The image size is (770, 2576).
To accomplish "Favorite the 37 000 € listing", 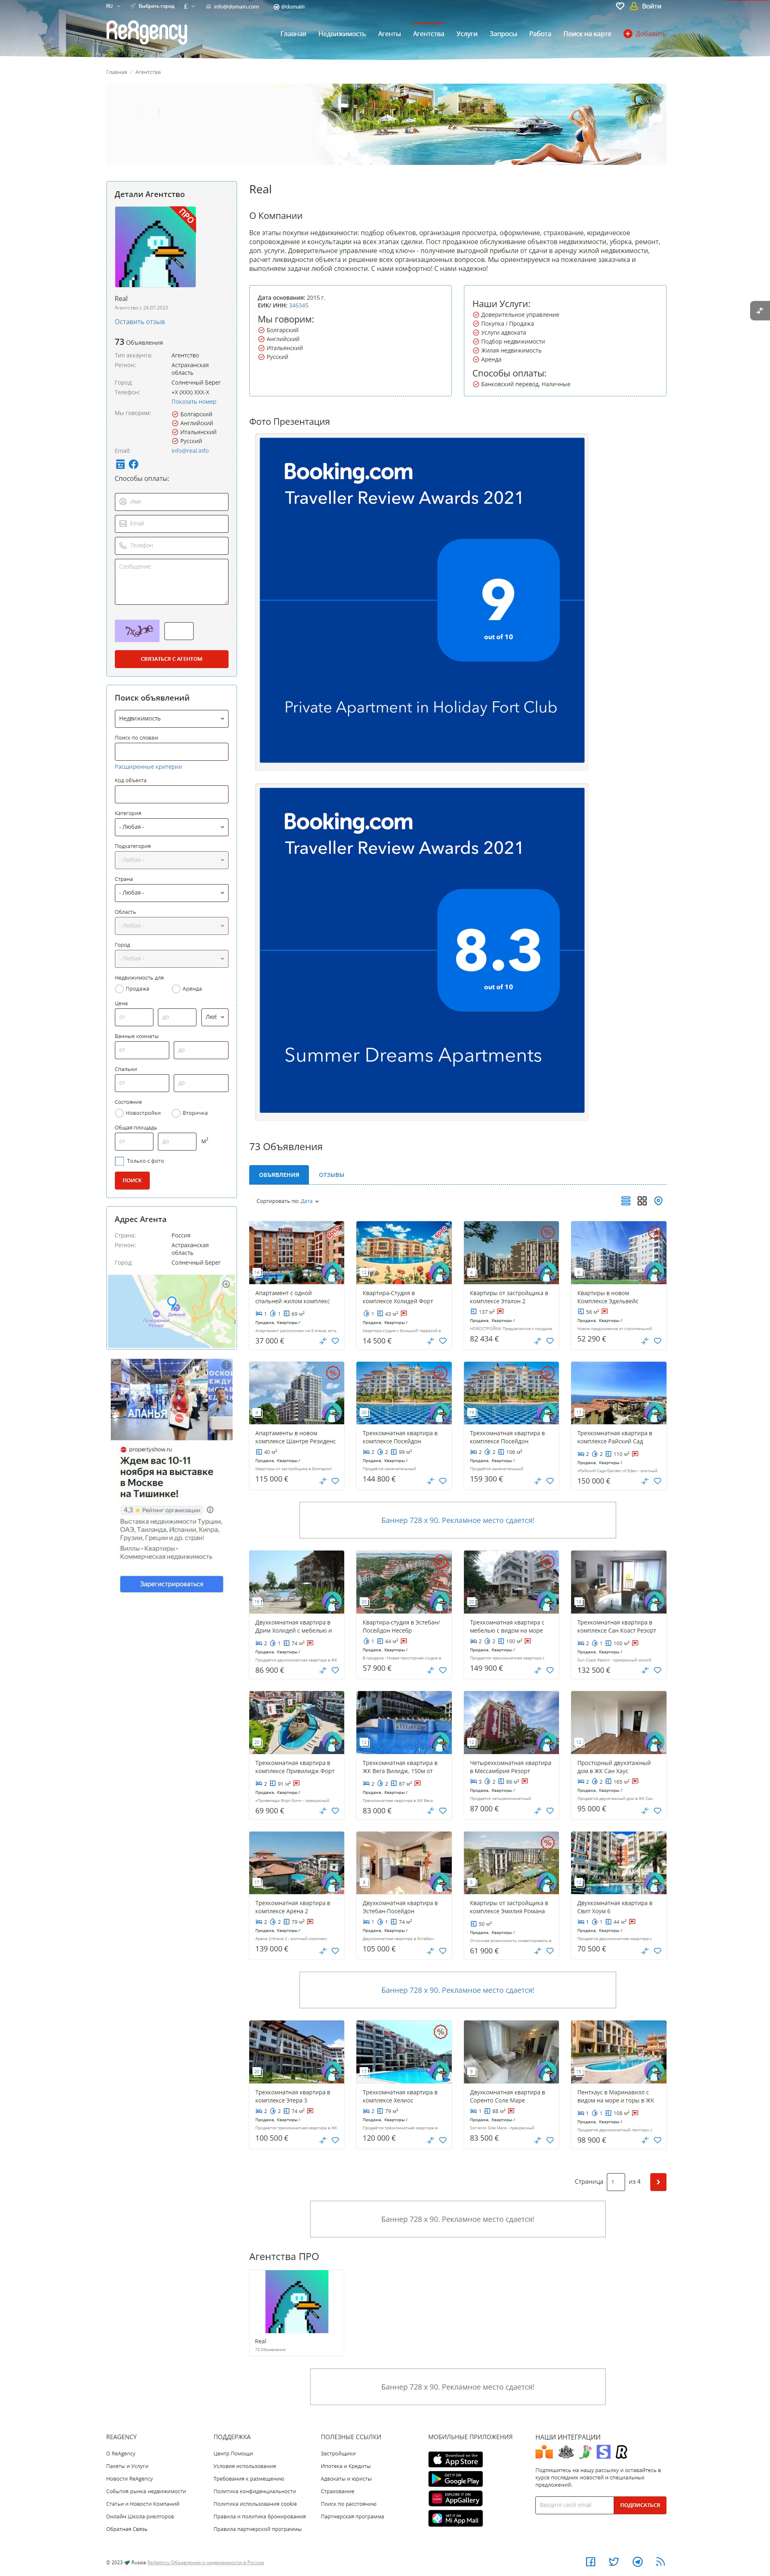I will coord(335,1341).
